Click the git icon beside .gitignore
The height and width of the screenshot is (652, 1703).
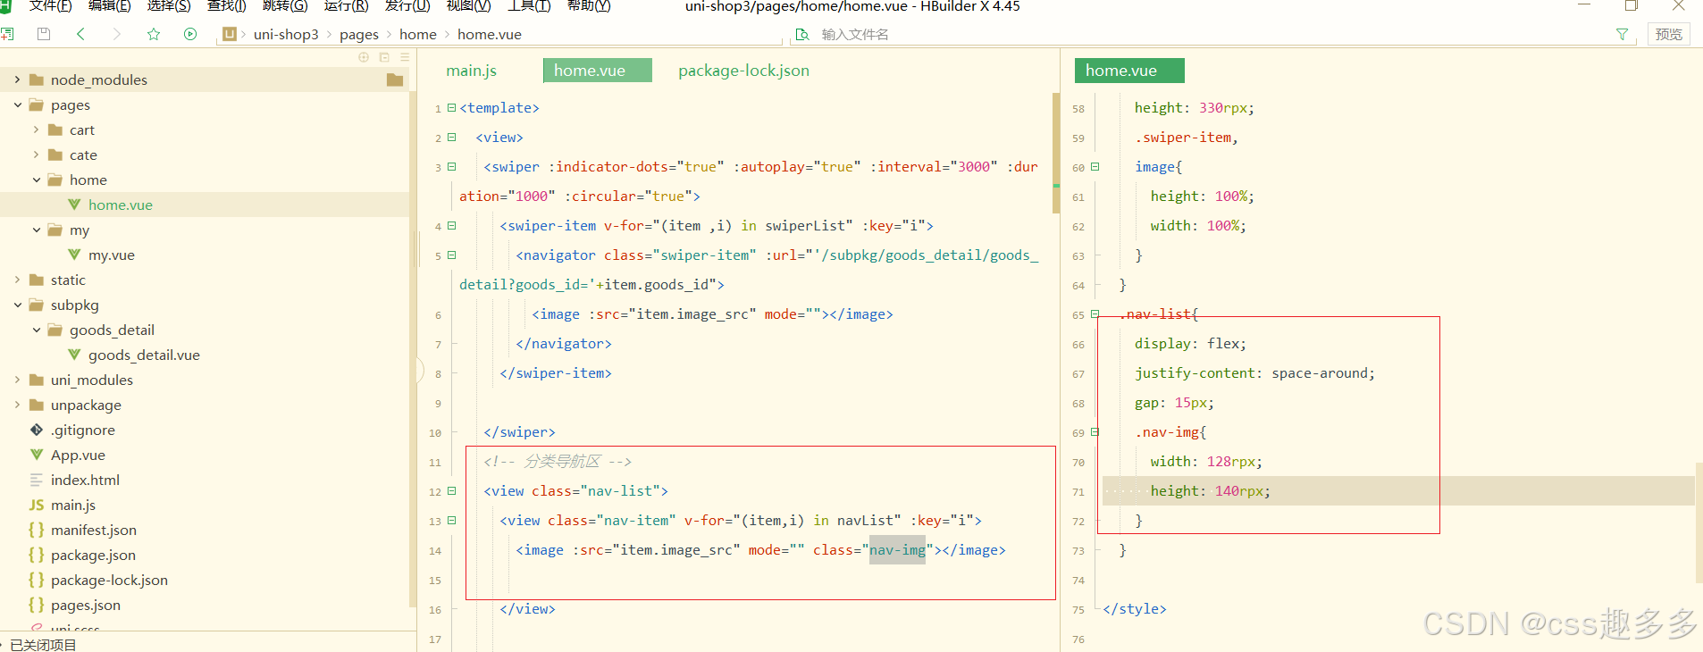(37, 430)
